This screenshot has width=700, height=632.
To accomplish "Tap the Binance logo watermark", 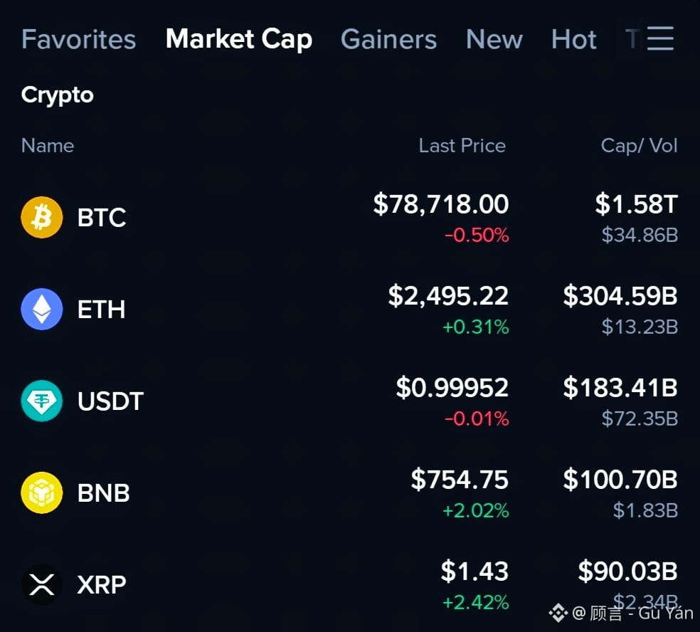I will [x=558, y=613].
